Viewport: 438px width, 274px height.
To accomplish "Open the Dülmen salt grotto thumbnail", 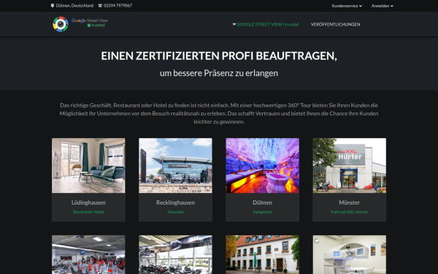I will 262,166.
